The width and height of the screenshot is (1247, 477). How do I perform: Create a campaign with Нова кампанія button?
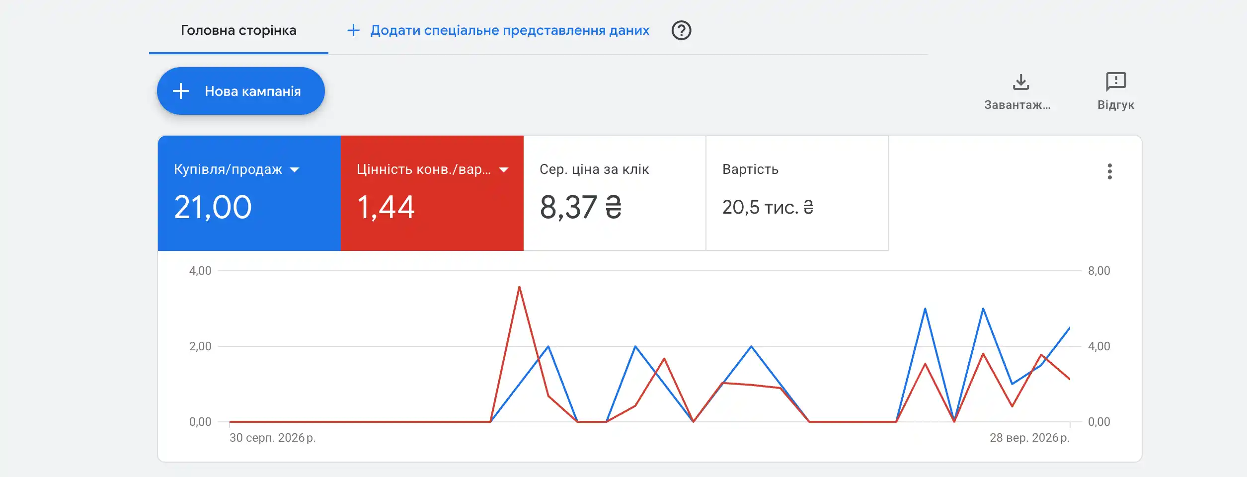(x=241, y=91)
